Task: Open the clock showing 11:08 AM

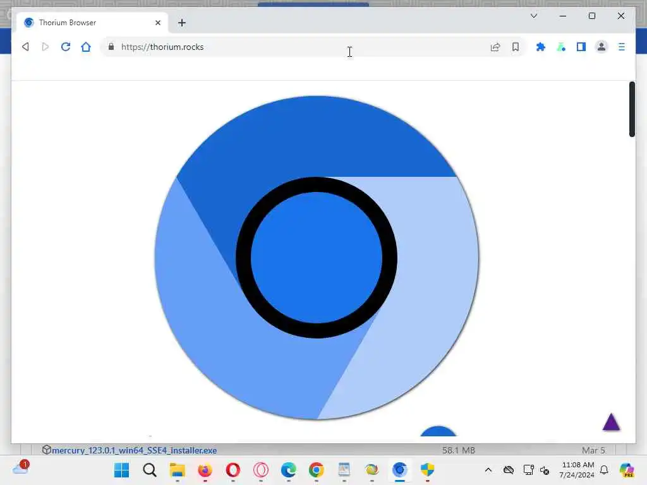Action: (577, 470)
